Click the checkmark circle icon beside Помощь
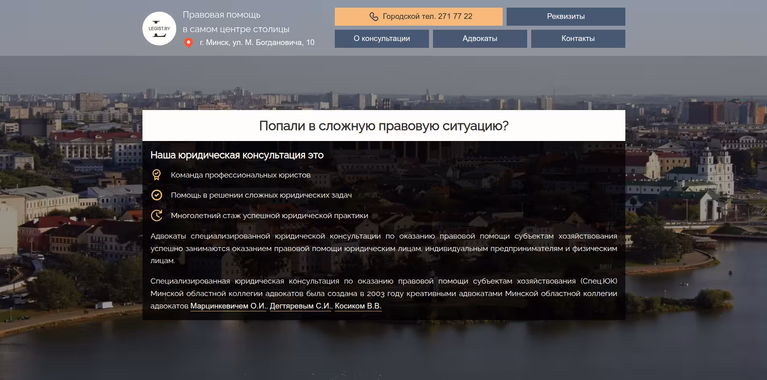 click(x=156, y=195)
